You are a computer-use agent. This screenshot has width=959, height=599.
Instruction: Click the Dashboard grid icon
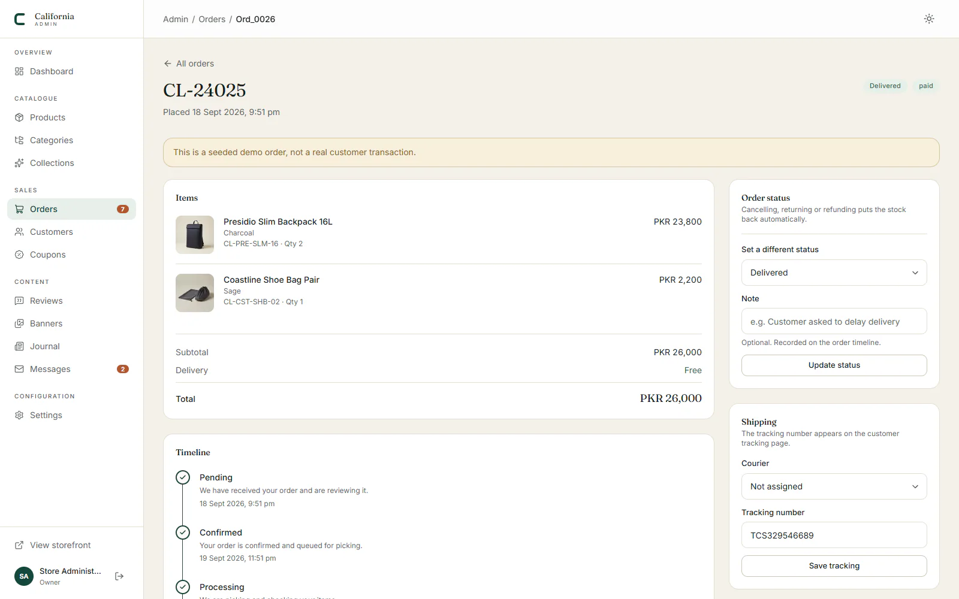(x=19, y=71)
